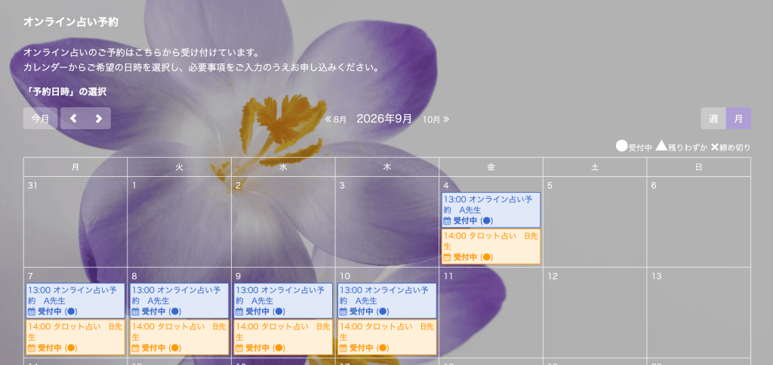Click calendar icon in Sept 7 13:00 event
The width and height of the screenshot is (773, 365).
32,311
